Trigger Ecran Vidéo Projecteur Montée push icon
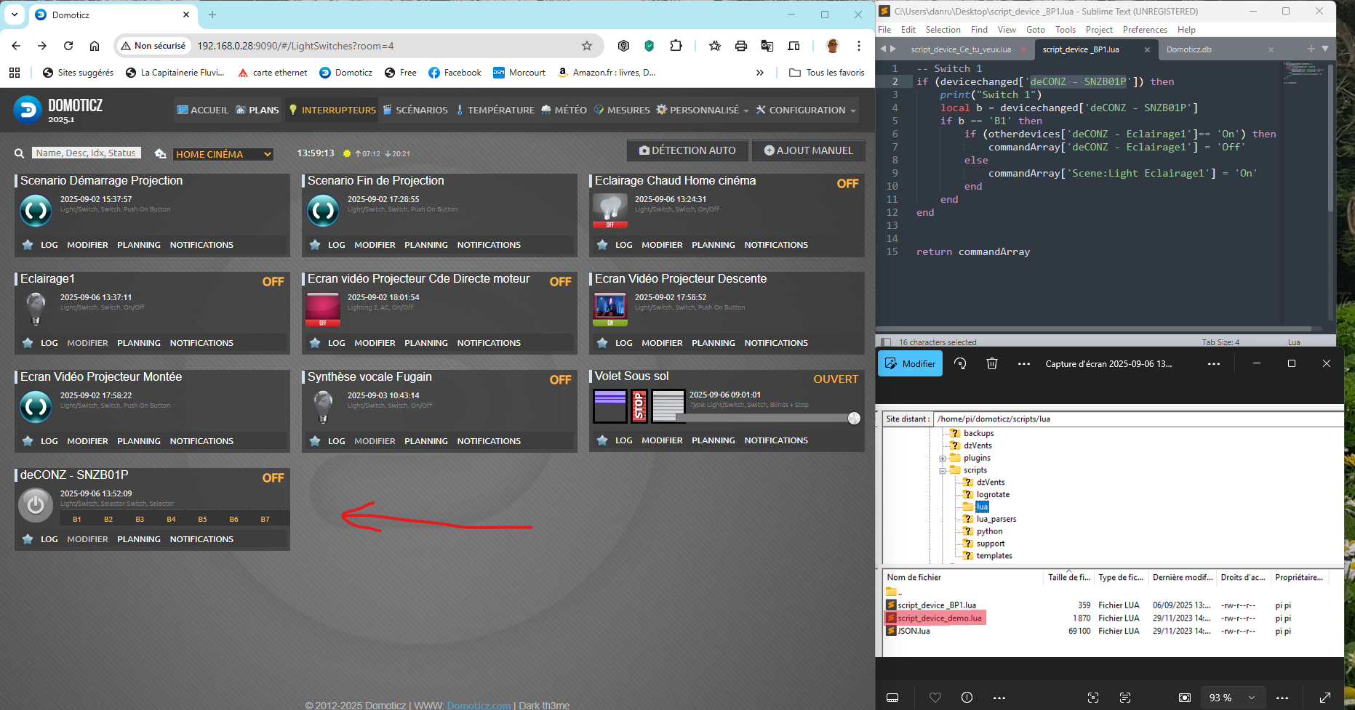Image resolution: width=1355 pixels, height=710 pixels. tap(36, 407)
